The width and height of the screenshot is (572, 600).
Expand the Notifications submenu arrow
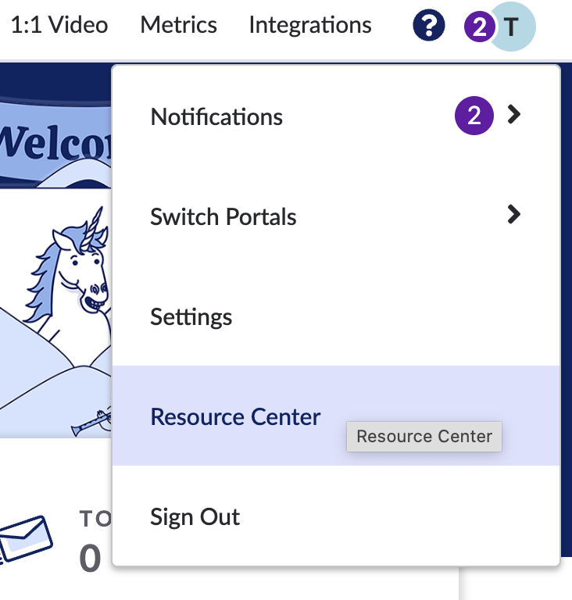(513, 116)
